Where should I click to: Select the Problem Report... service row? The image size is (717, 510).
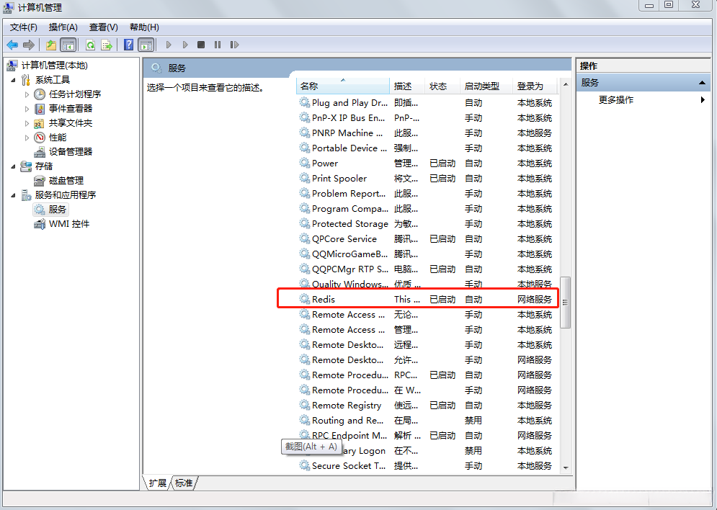[x=427, y=193]
